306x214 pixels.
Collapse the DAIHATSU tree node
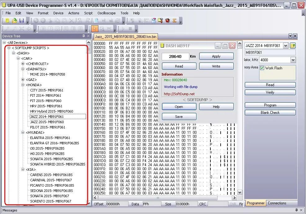(23, 69)
